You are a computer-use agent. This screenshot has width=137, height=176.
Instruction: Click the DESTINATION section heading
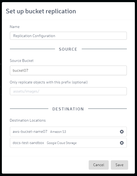click(68, 109)
